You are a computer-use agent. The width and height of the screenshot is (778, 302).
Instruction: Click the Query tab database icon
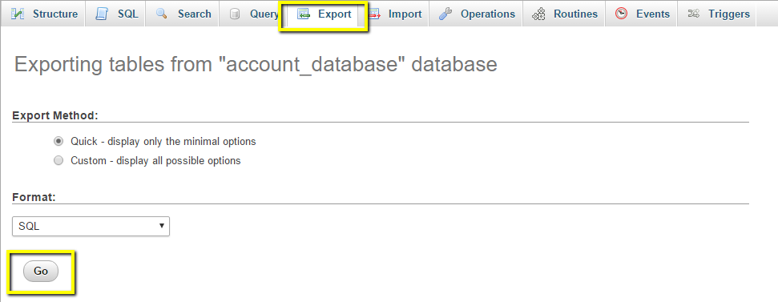coord(236,14)
